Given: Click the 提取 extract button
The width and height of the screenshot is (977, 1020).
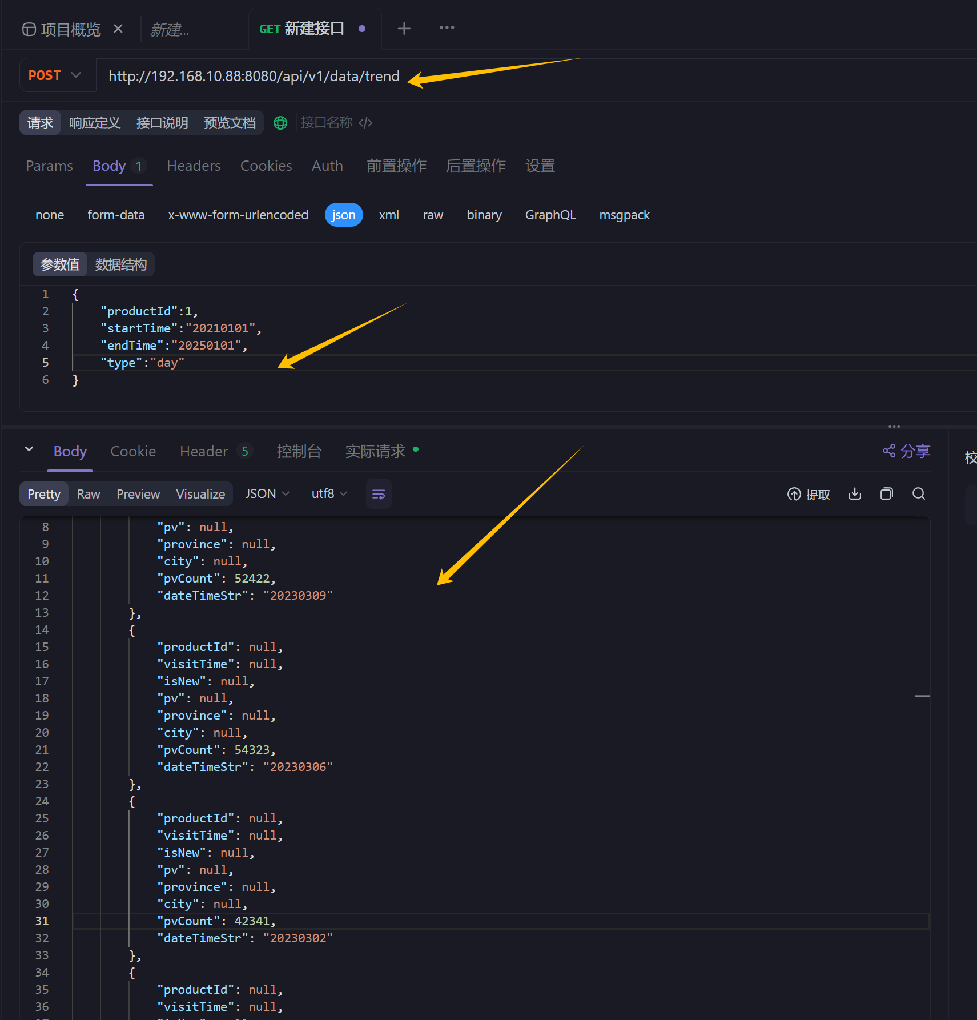Looking at the screenshot, I should (809, 494).
